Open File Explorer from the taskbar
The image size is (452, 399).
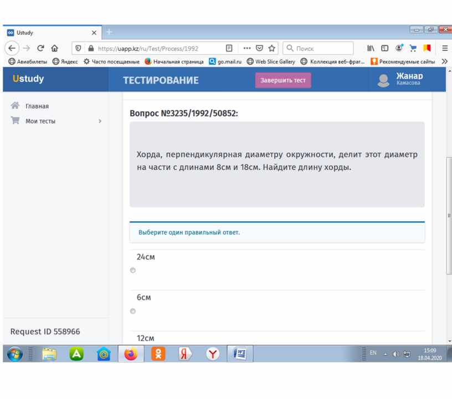click(49, 354)
